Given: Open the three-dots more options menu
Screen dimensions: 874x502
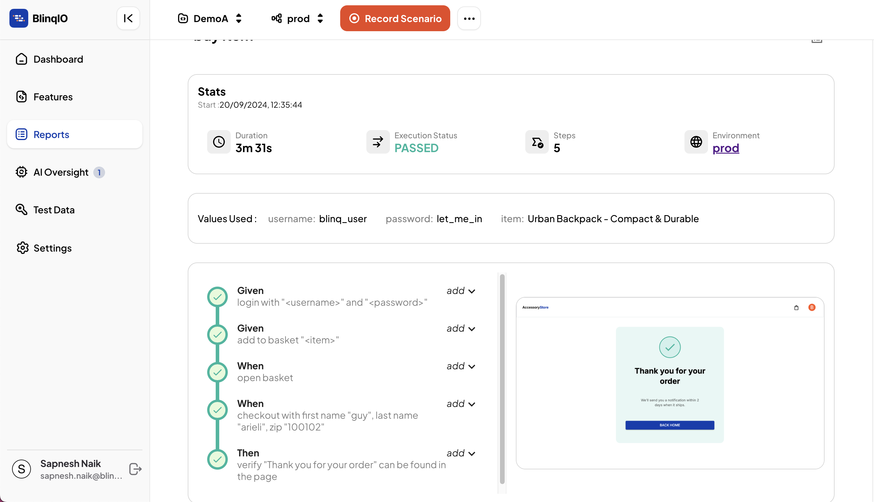Looking at the screenshot, I should tap(469, 18).
